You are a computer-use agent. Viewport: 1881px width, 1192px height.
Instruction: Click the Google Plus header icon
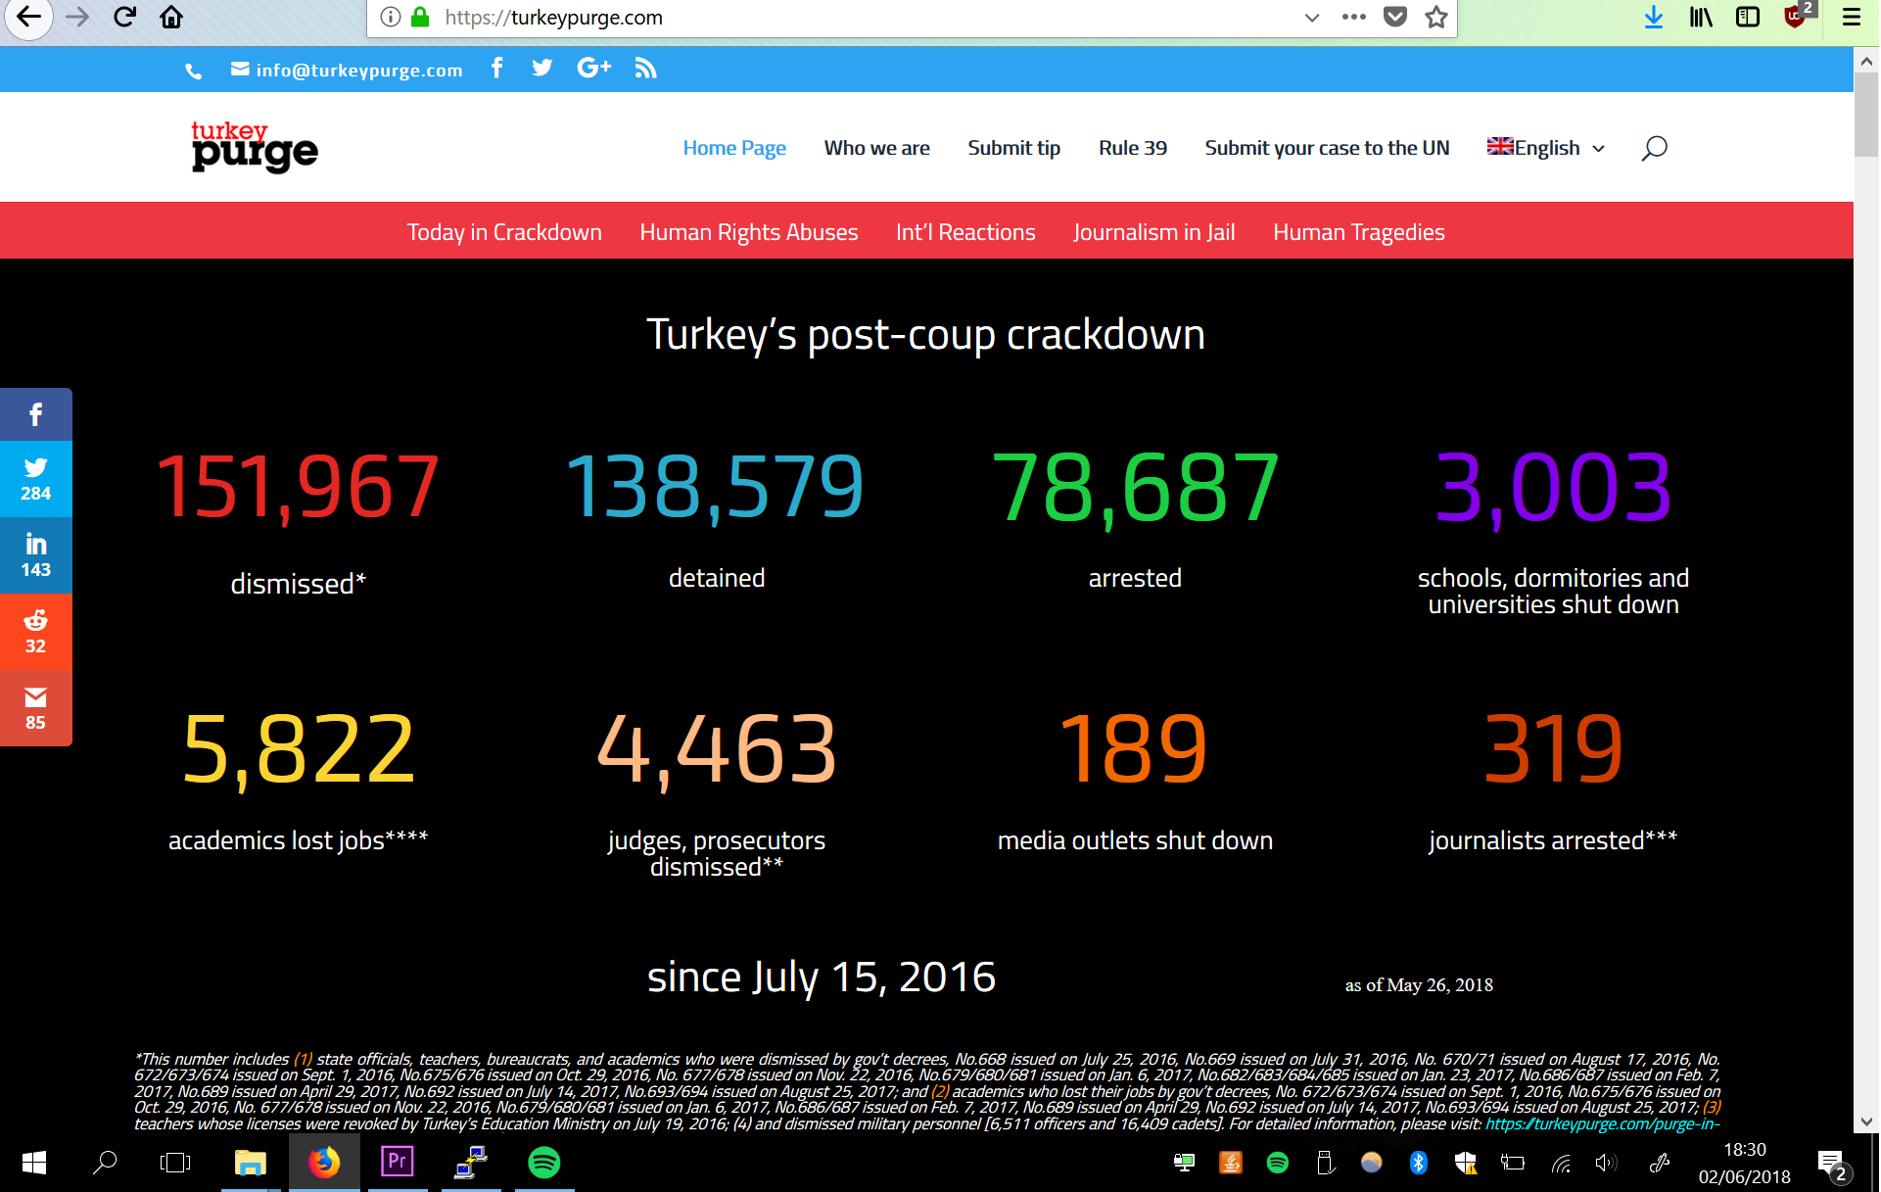pyautogui.click(x=593, y=69)
